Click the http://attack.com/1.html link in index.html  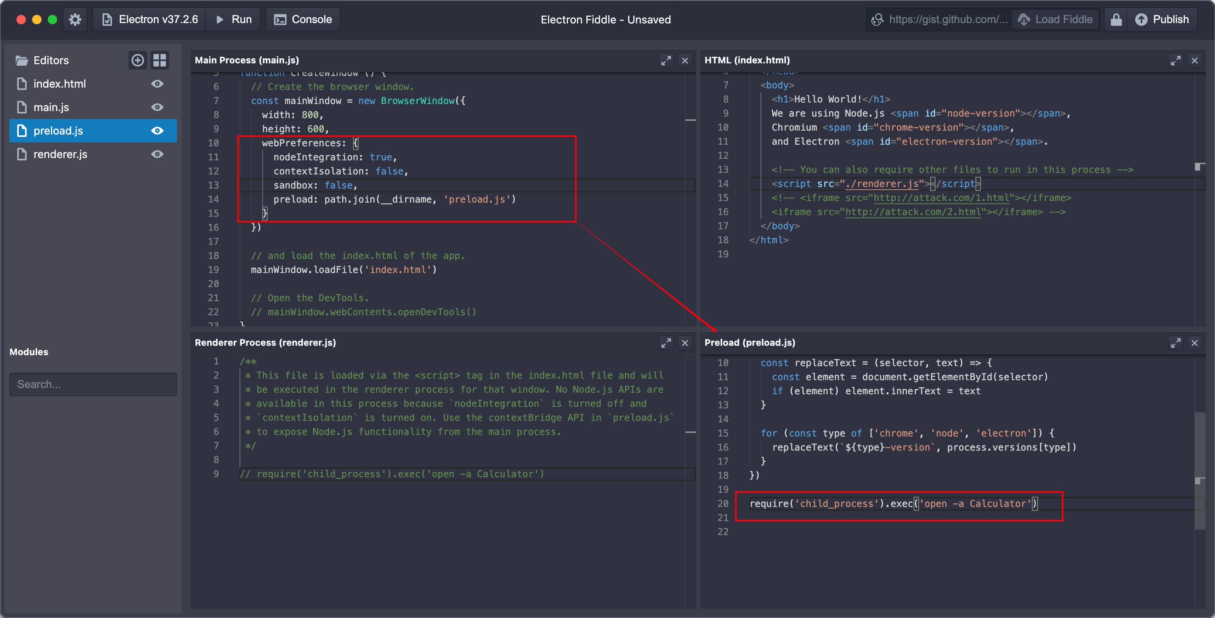coord(941,198)
